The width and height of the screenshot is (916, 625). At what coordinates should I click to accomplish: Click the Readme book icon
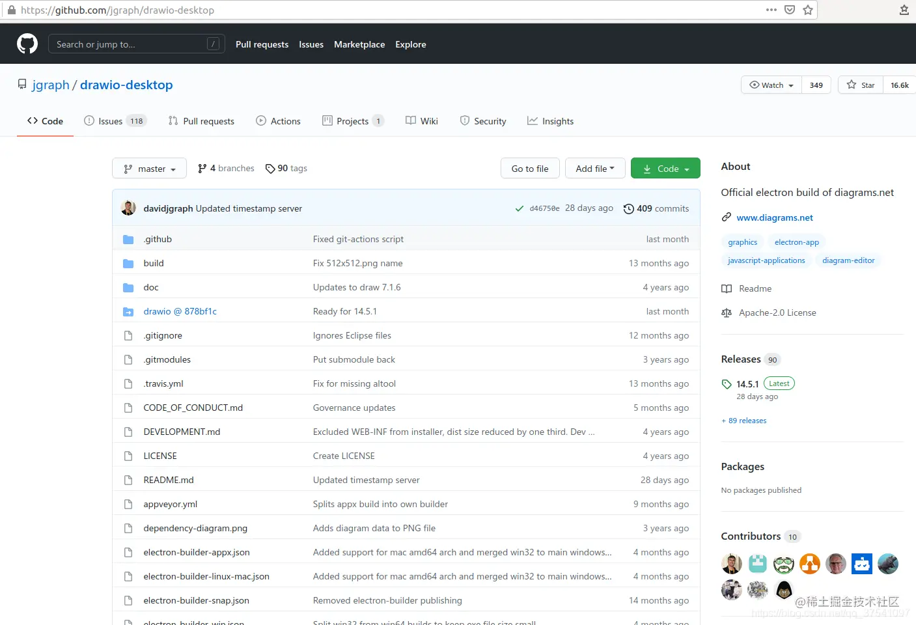pyautogui.click(x=727, y=288)
